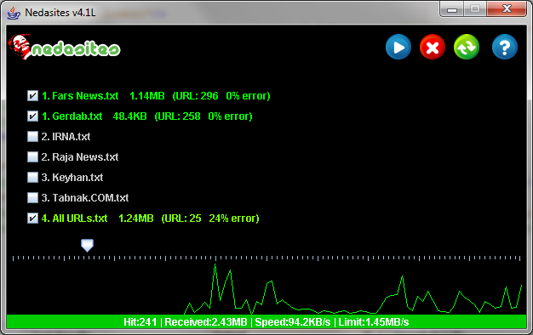Click the '1. Fars News.txt' label
The image size is (533, 335).
(x=80, y=96)
